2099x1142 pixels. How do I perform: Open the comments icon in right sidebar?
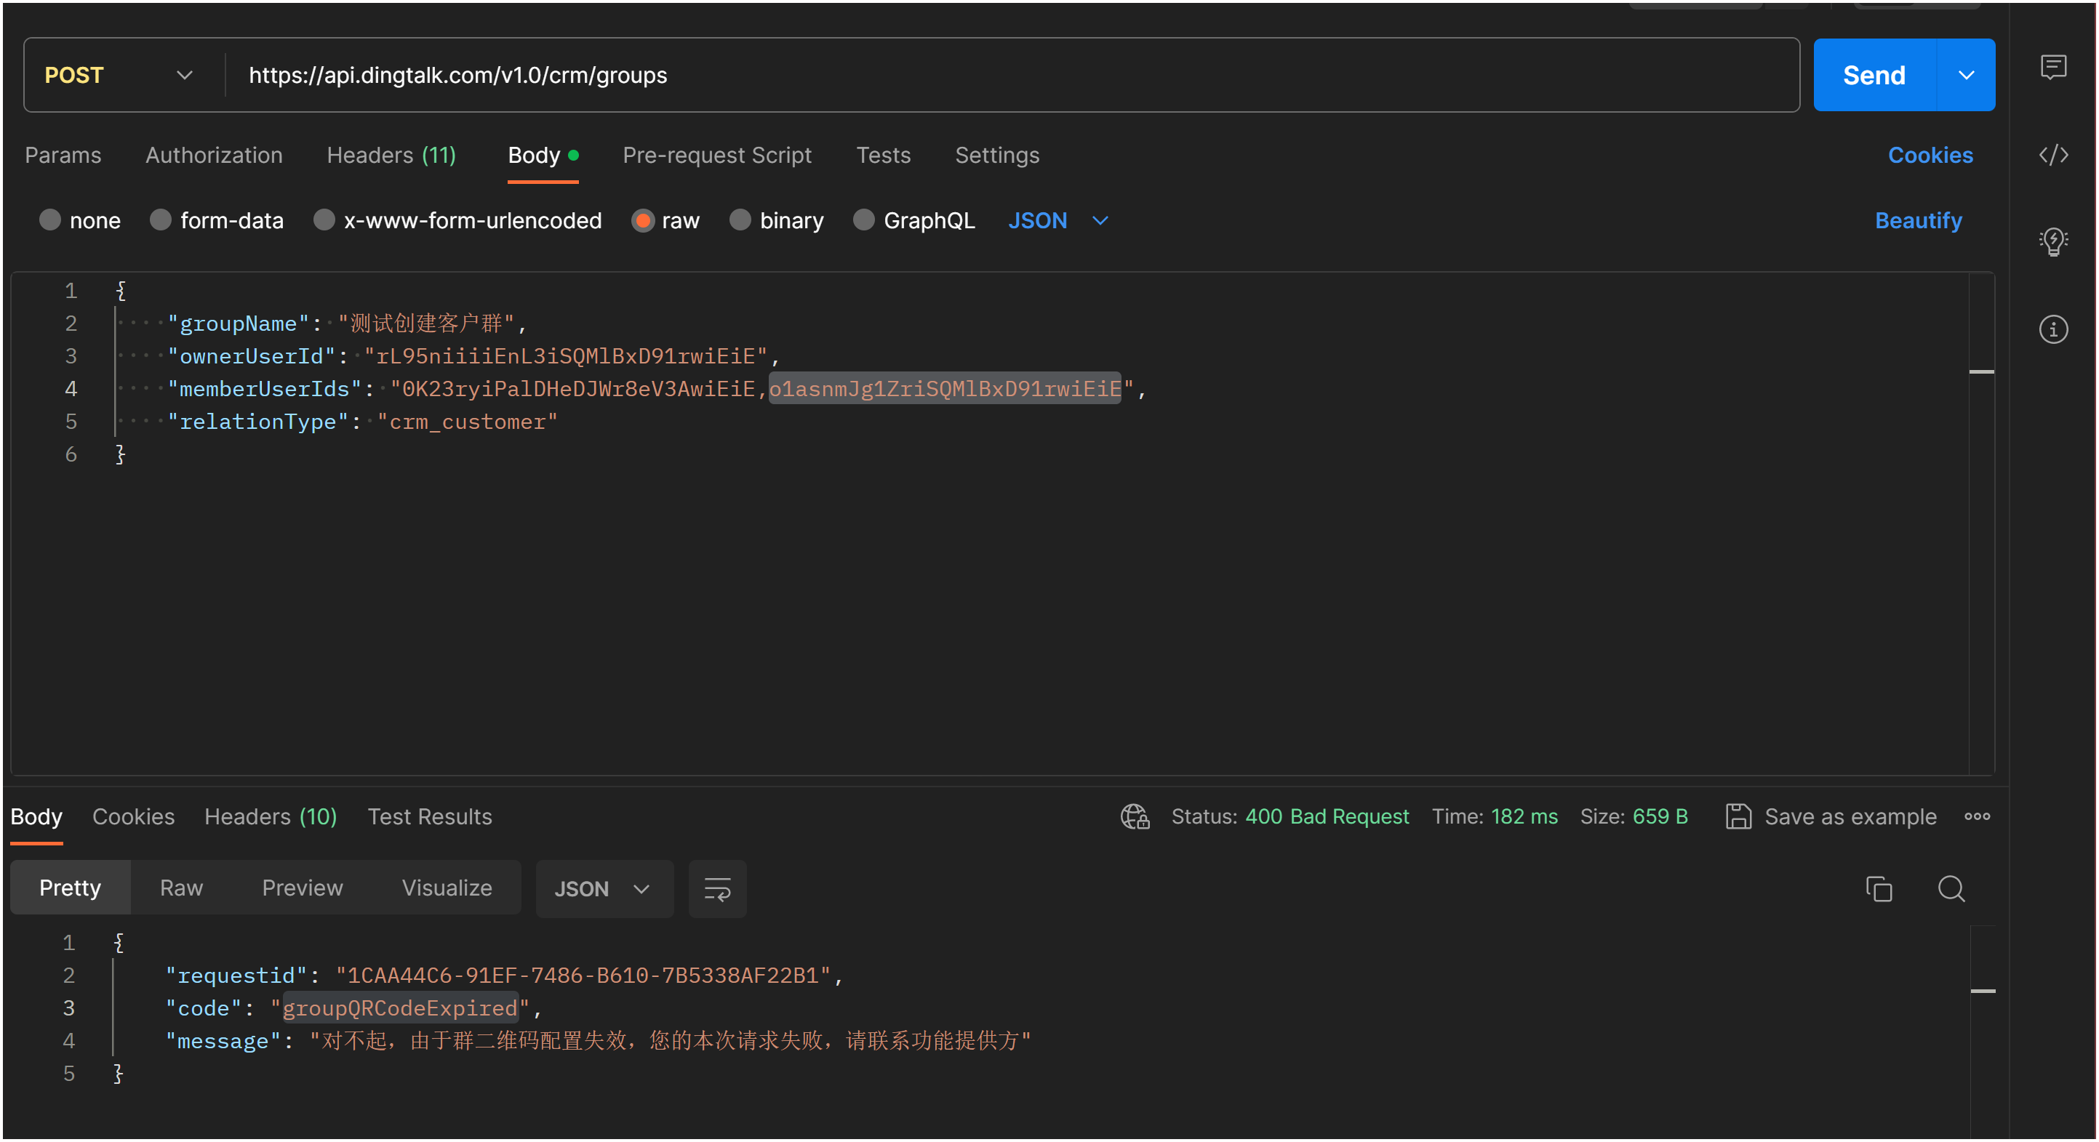[2052, 67]
